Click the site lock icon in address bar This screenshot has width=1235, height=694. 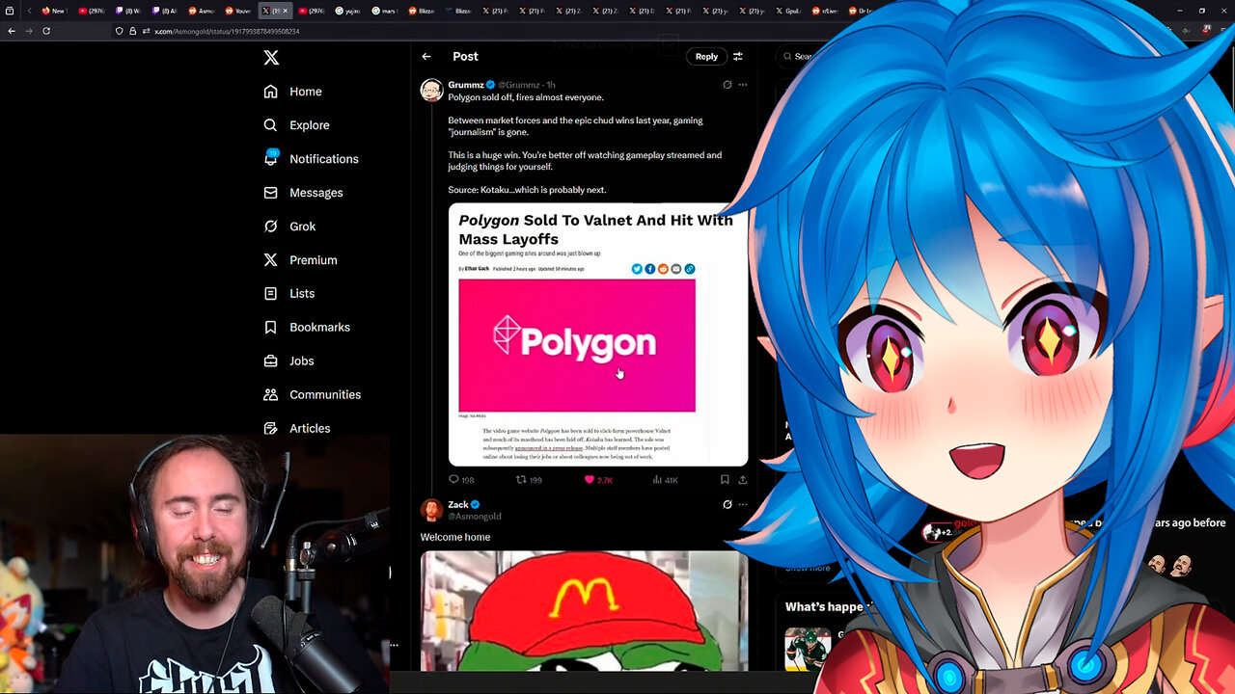click(x=134, y=31)
